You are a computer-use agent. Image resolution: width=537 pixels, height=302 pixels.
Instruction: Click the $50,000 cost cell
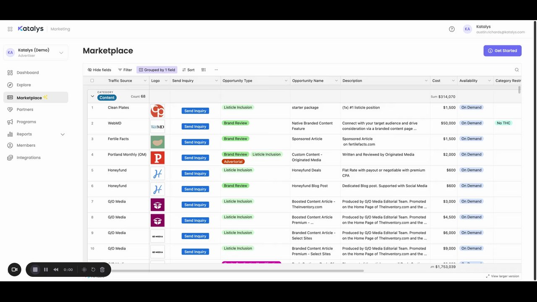[444, 126]
